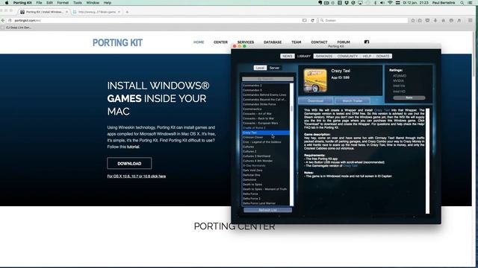
Task: Select Commandos 2 in the list
Action: 266,86
